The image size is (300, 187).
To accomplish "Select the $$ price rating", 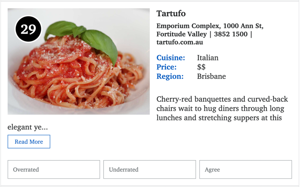I will [201, 67].
